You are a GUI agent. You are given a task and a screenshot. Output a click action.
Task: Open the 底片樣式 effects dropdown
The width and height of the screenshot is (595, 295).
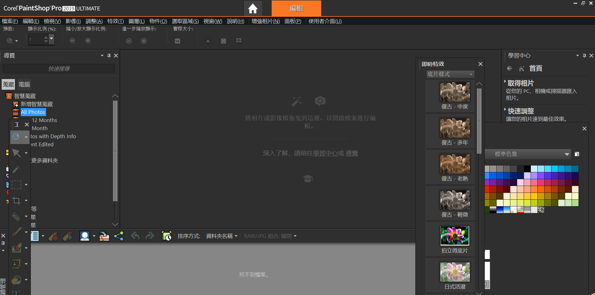[x=450, y=74]
